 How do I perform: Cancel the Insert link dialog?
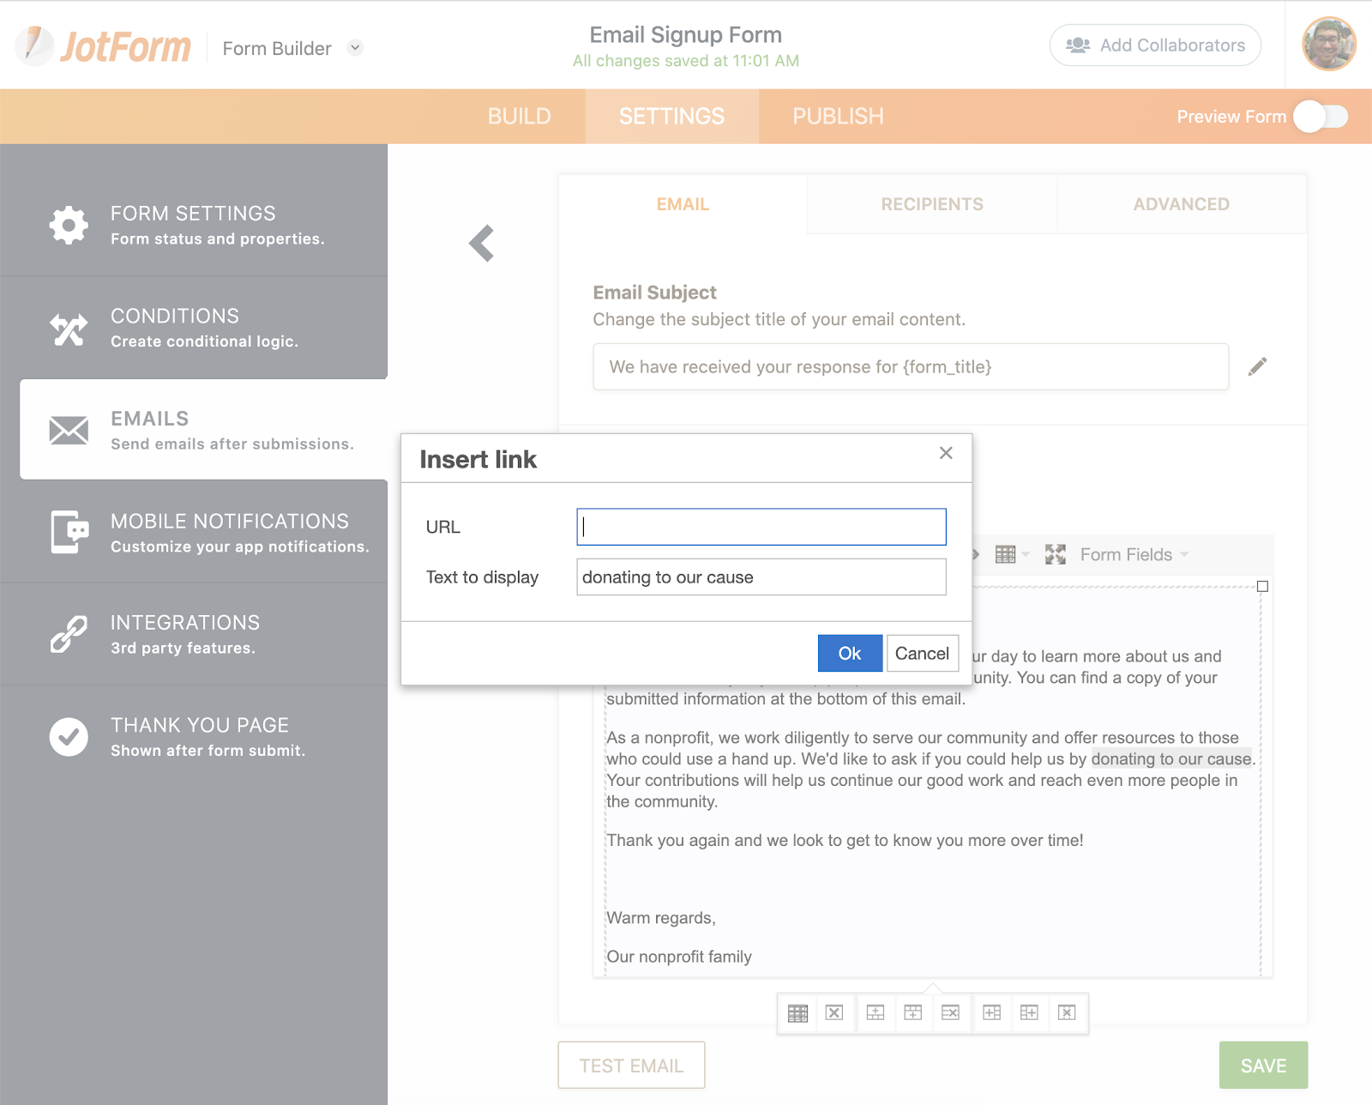[922, 654]
